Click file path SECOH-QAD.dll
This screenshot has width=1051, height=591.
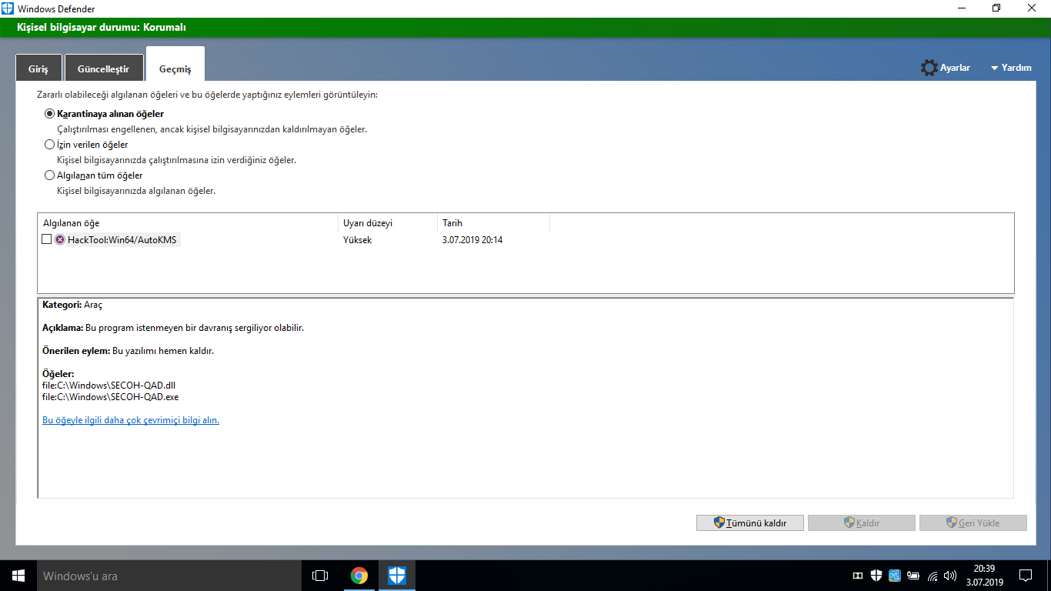tap(109, 385)
